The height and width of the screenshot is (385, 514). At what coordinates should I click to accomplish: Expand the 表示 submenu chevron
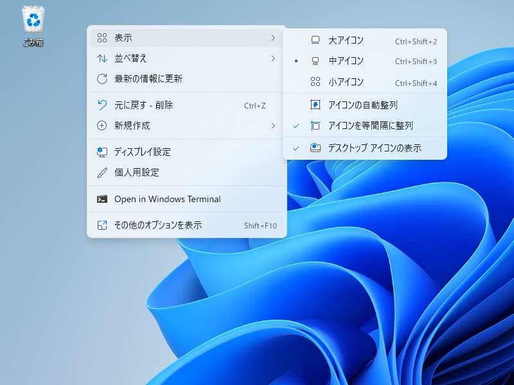[272, 38]
